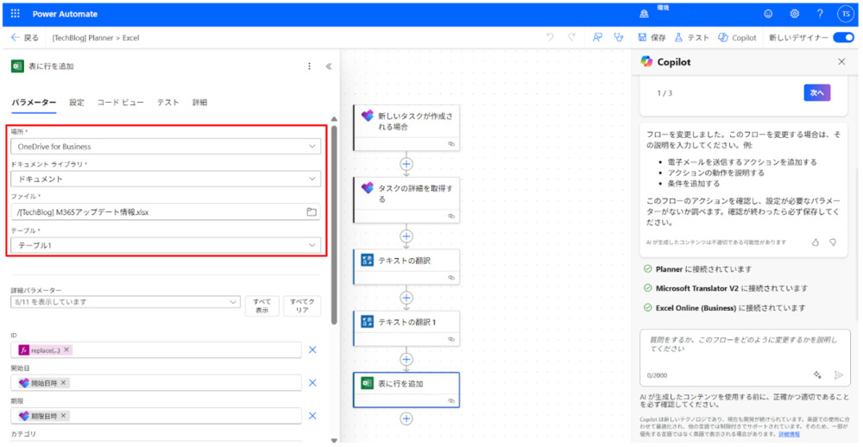The height and width of the screenshot is (447, 863).
Task: Open the app launcher waffle icon
Action: click(x=15, y=14)
